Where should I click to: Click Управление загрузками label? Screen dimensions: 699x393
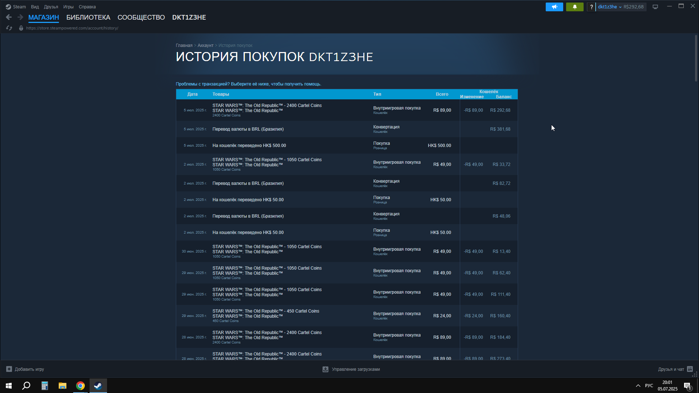[356, 369]
